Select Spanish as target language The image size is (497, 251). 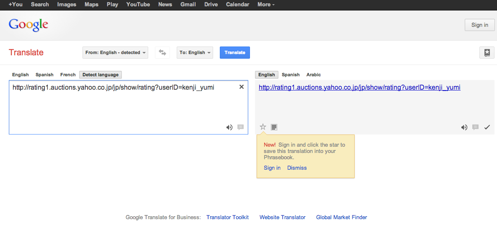click(291, 75)
